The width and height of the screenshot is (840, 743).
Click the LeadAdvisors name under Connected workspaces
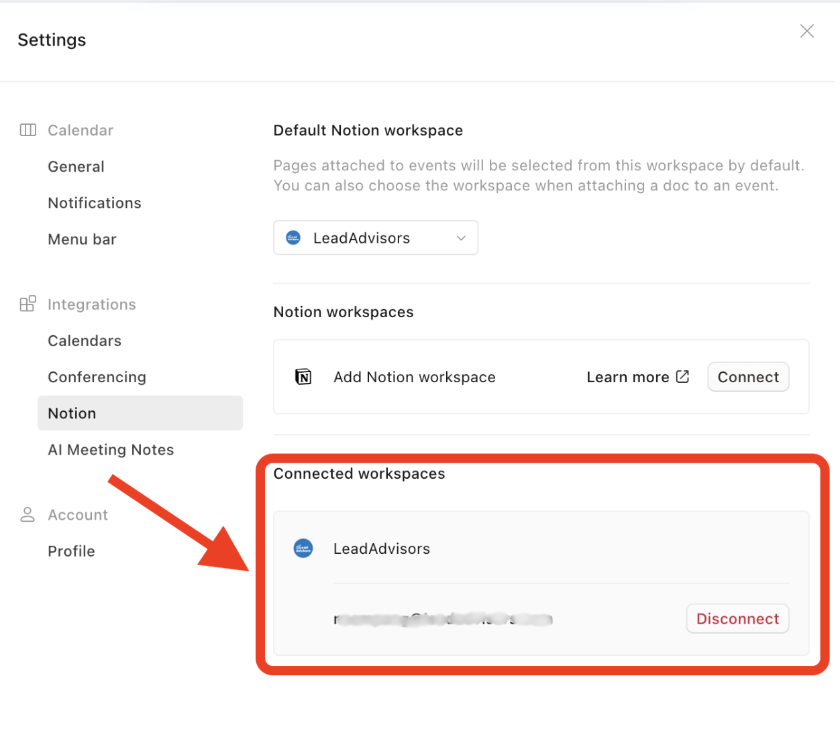(x=382, y=549)
